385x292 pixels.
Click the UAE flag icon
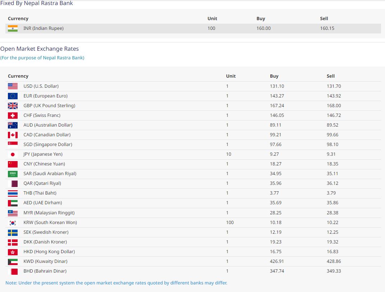13,203
